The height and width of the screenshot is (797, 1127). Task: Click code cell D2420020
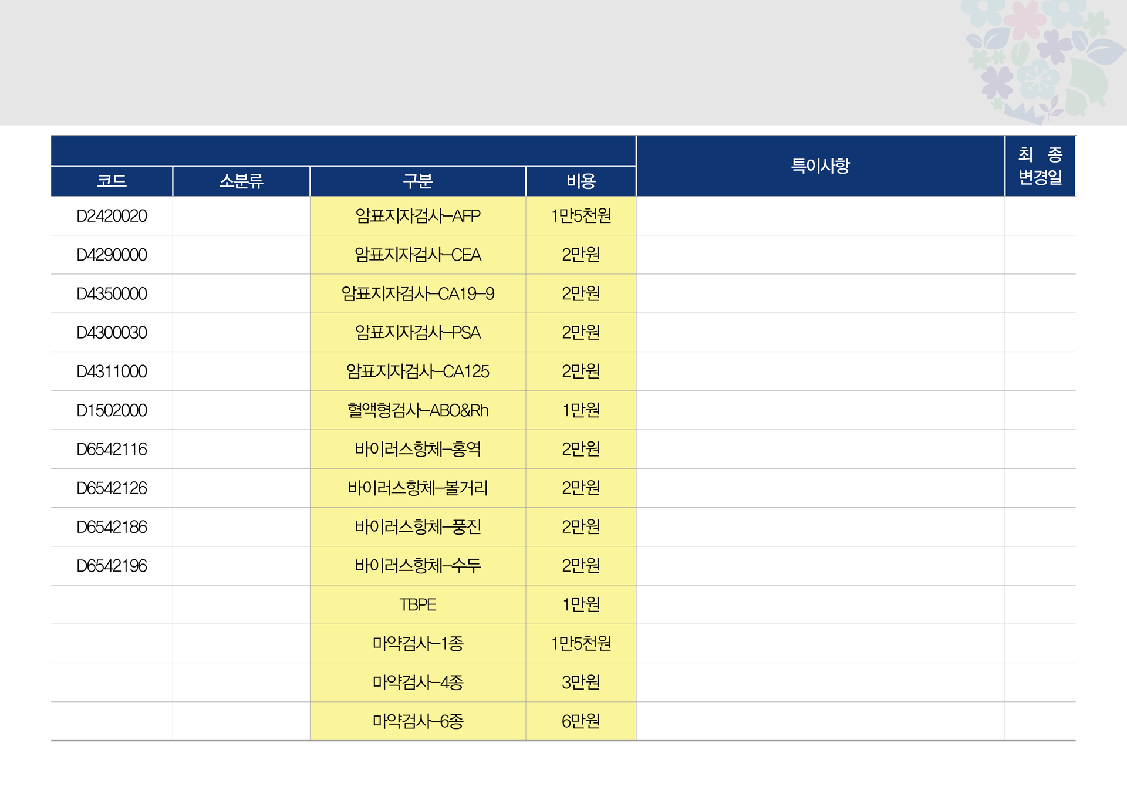(112, 216)
